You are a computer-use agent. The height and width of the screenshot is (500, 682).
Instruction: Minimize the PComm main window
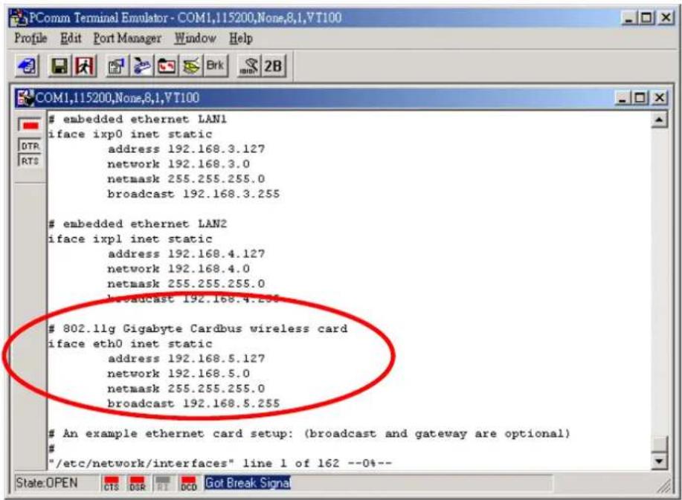click(629, 18)
